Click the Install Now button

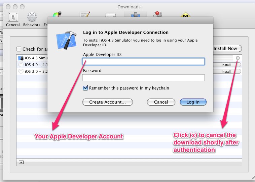(x=227, y=49)
